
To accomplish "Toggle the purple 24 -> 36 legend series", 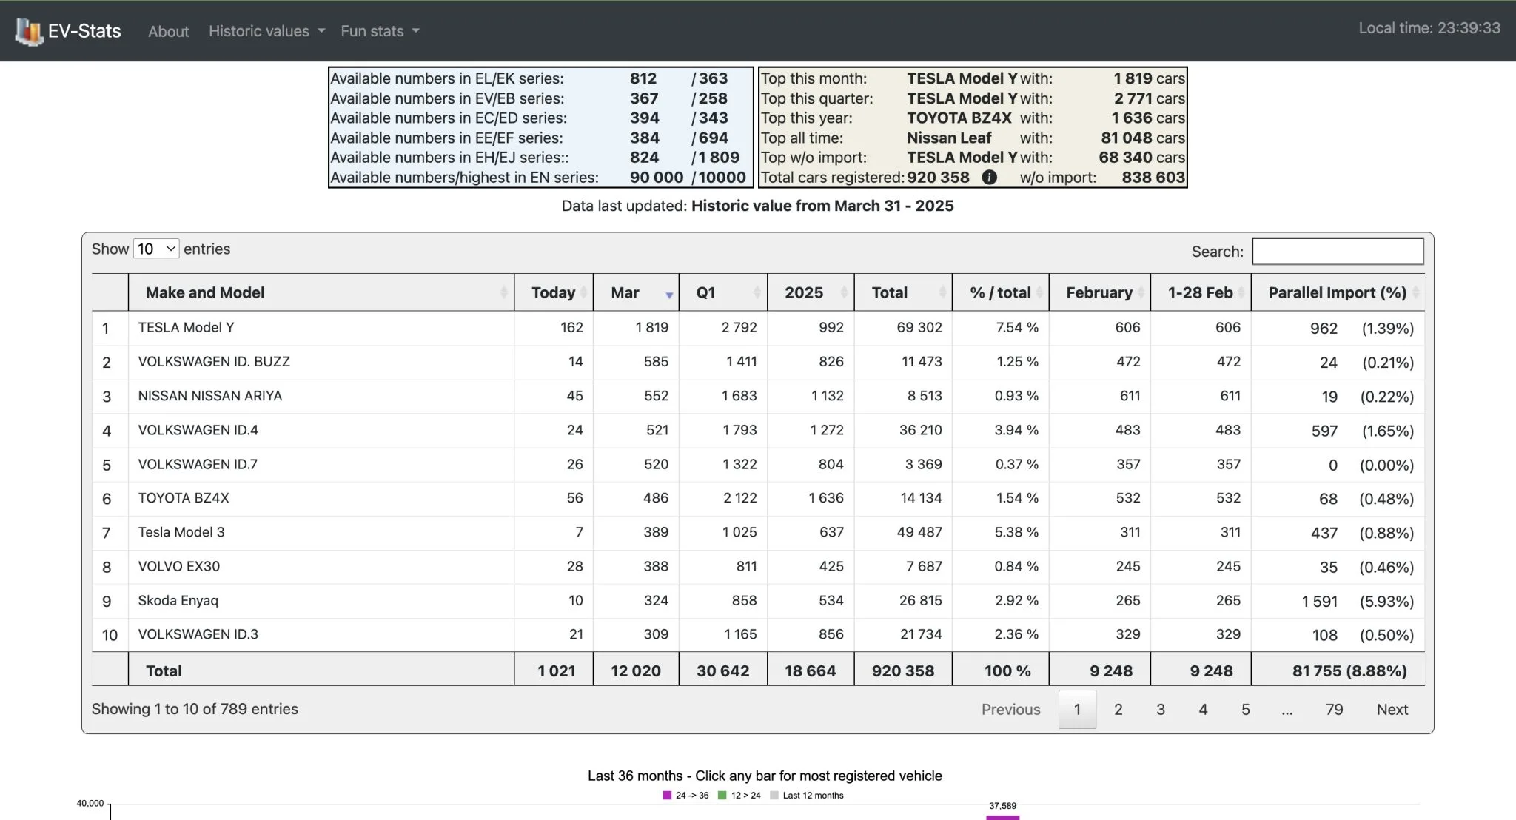I will click(x=685, y=796).
